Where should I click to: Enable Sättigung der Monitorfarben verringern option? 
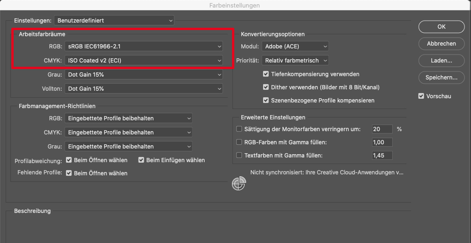[x=239, y=129]
